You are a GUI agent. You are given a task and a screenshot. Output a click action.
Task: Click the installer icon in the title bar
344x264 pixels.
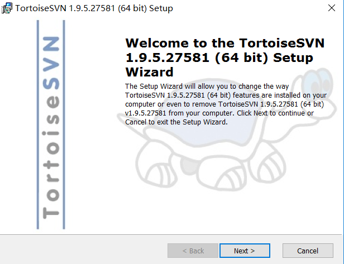(x=7, y=8)
